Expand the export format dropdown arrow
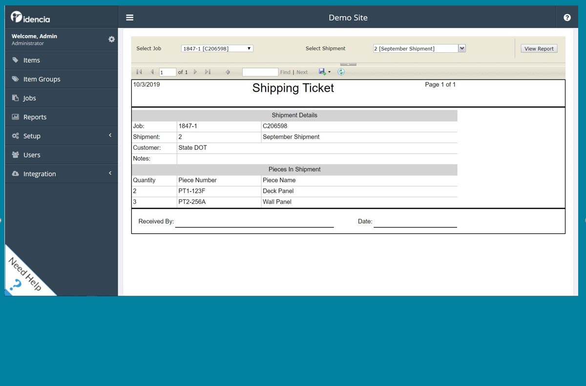Screen dimensions: 586x386 point(329,72)
